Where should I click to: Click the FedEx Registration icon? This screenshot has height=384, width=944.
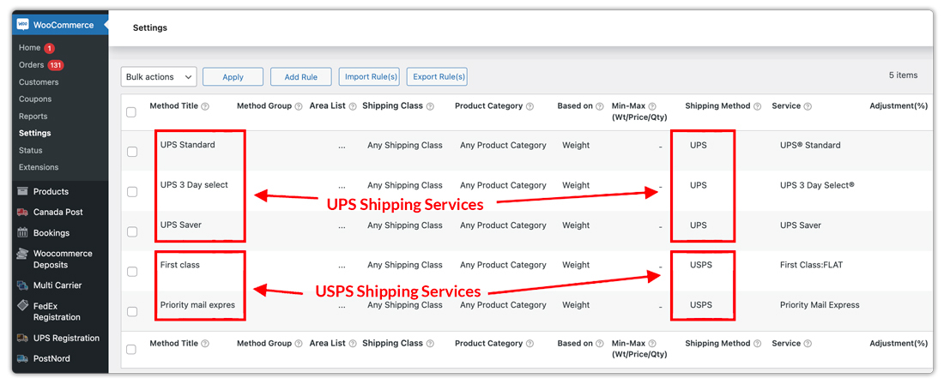coord(22,306)
